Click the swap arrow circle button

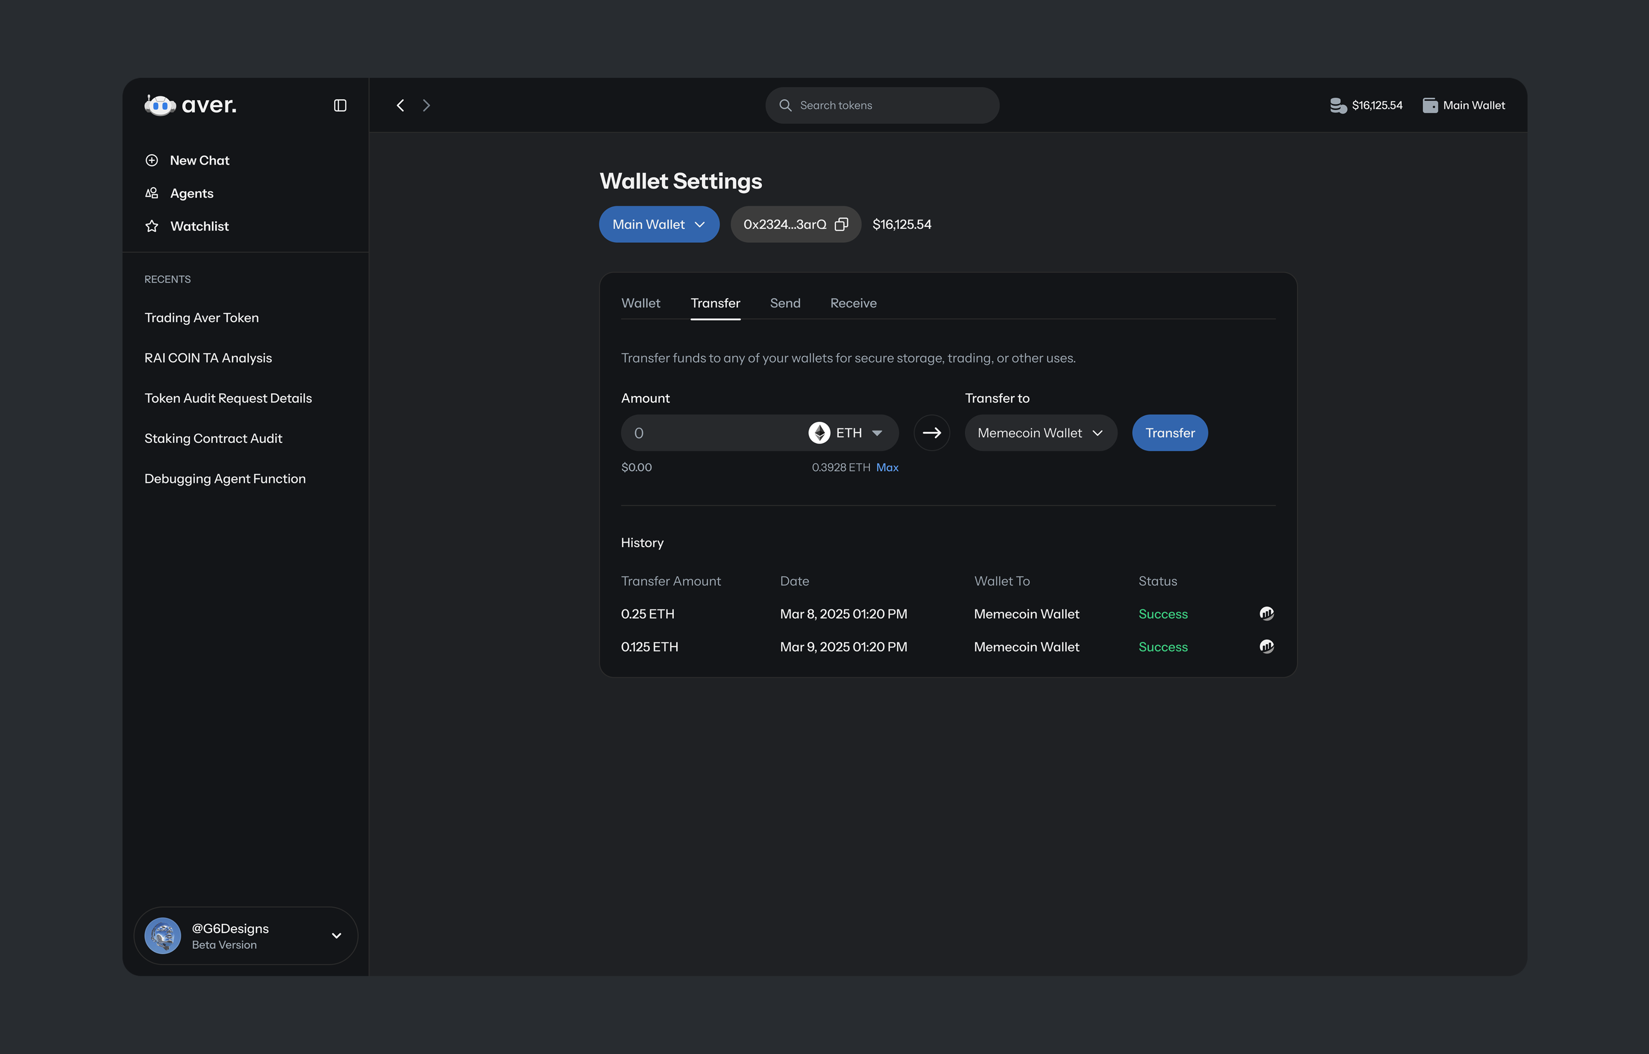931,433
